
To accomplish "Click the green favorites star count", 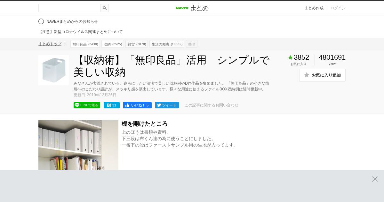I will pyautogui.click(x=298, y=57).
